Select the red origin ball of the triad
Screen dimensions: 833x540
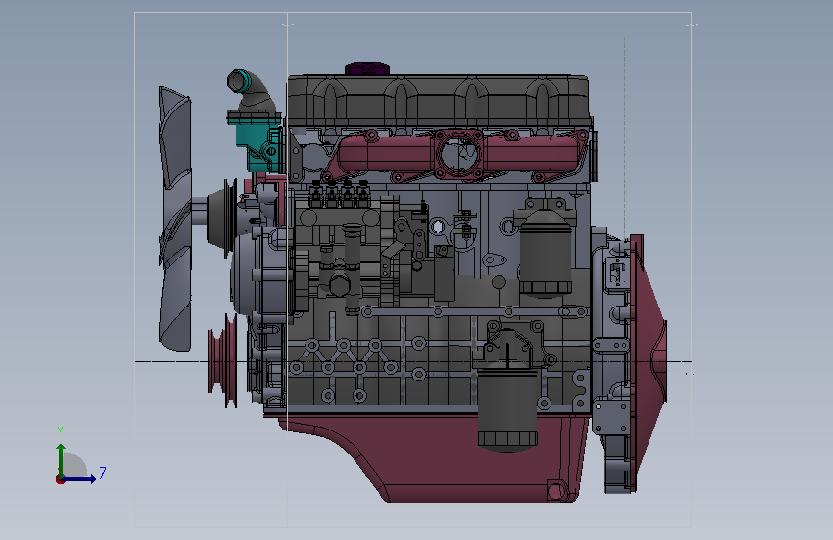(x=60, y=479)
